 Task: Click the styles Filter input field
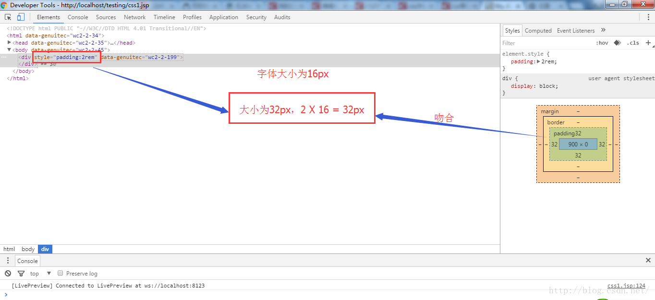click(547, 43)
